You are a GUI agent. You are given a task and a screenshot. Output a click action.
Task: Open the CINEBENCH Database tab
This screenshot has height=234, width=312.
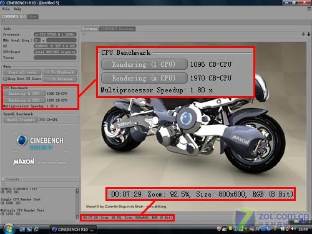(117, 29)
